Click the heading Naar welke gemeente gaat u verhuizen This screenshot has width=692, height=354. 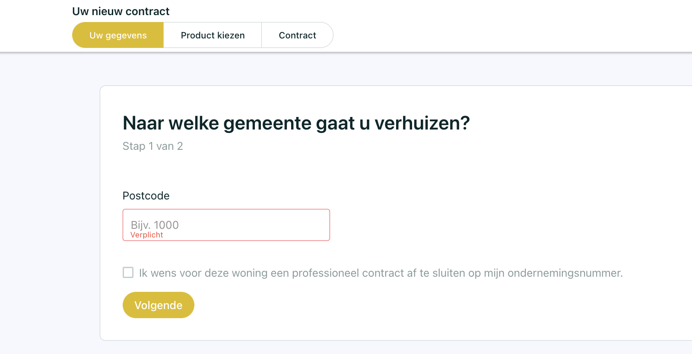(x=296, y=123)
